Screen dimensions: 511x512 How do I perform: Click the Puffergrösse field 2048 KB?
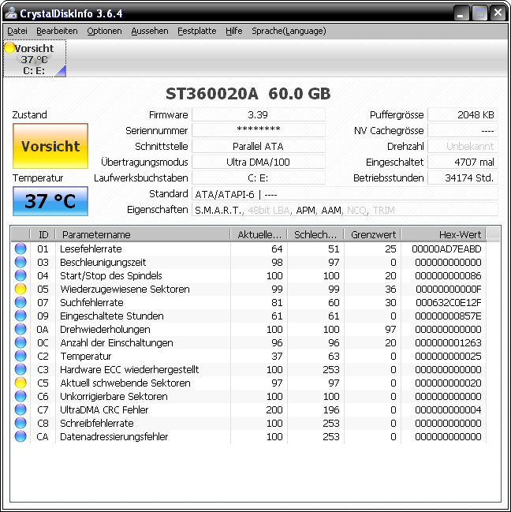click(463, 114)
